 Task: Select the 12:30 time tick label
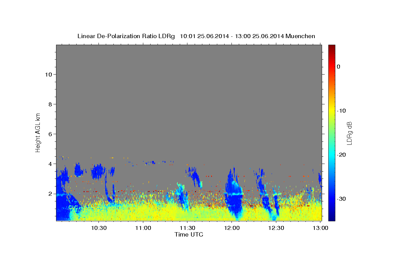(x=276, y=228)
